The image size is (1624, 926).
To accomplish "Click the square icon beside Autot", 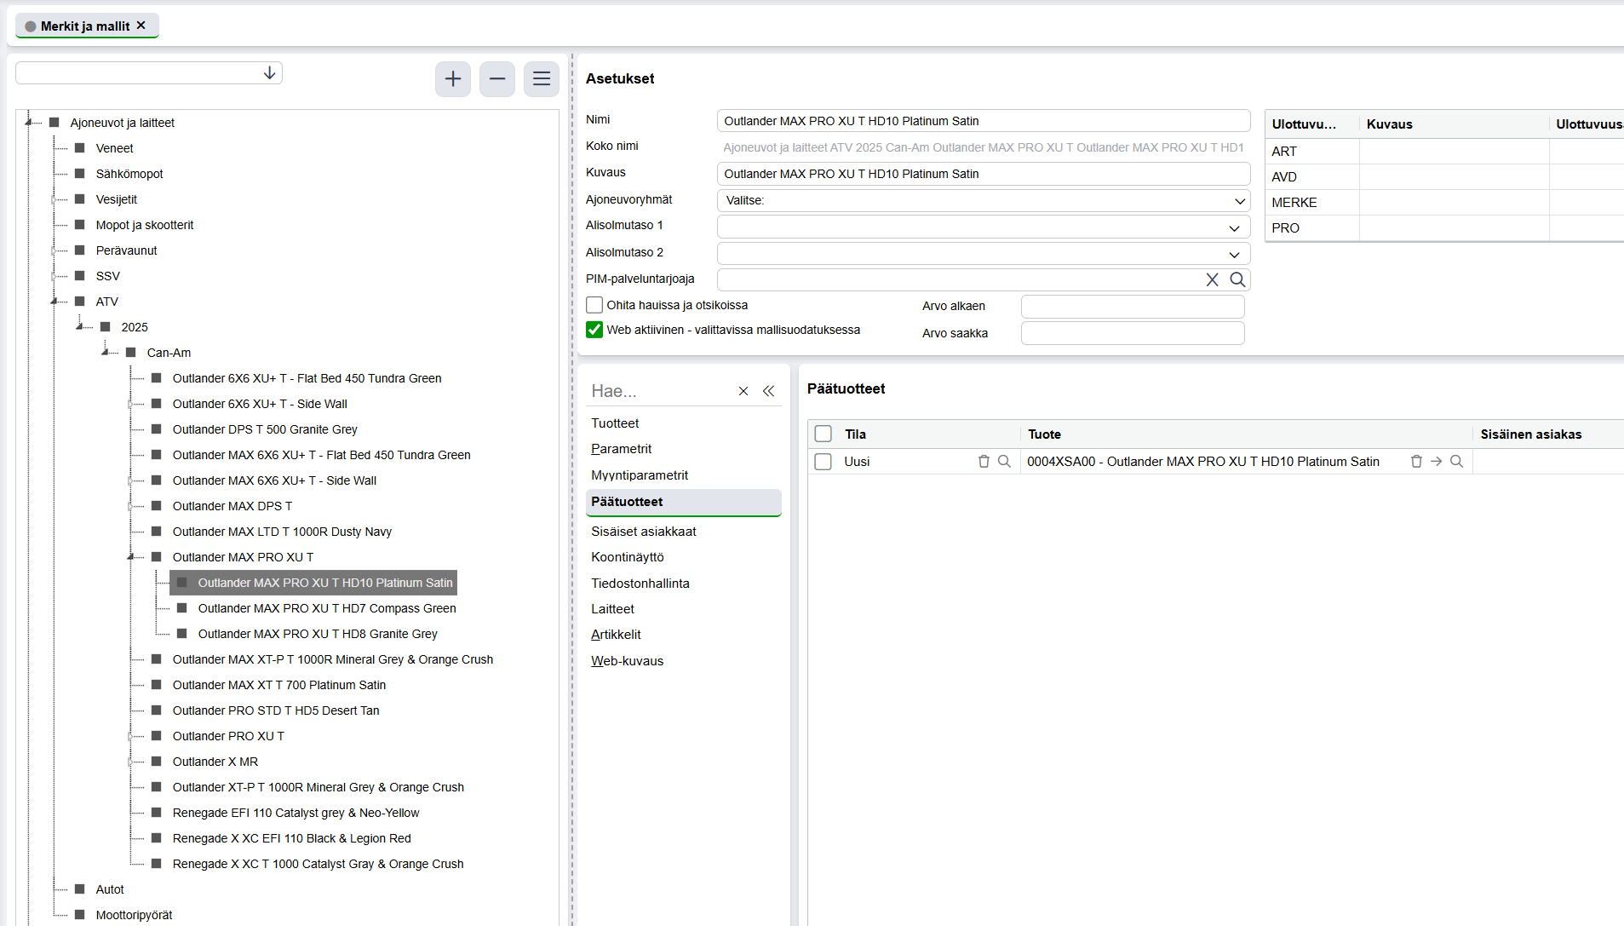I will (80, 889).
